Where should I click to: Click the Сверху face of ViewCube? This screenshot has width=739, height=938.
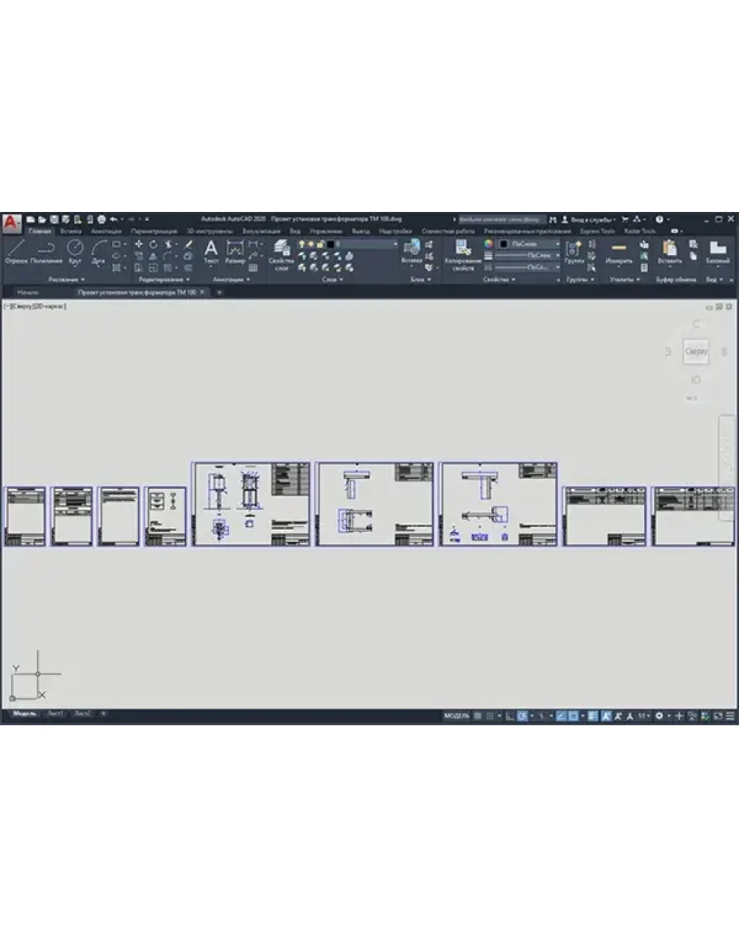click(x=696, y=352)
